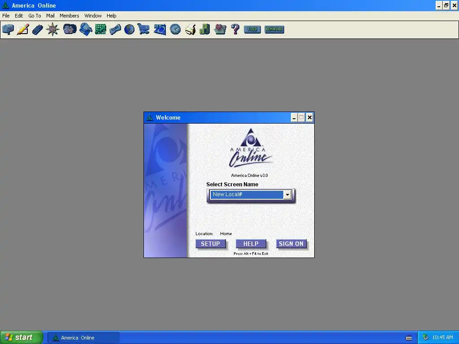Minimize the Welcome window

point(294,118)
